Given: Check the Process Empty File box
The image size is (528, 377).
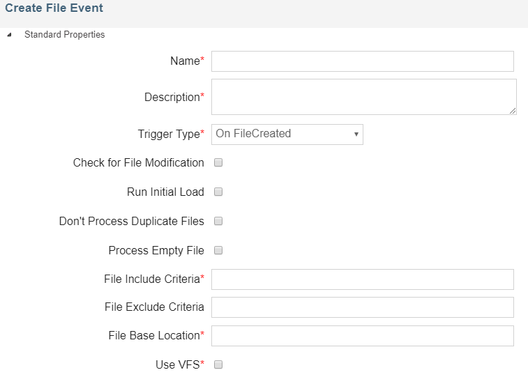Looking at the screenshot, I should point(218,251).
